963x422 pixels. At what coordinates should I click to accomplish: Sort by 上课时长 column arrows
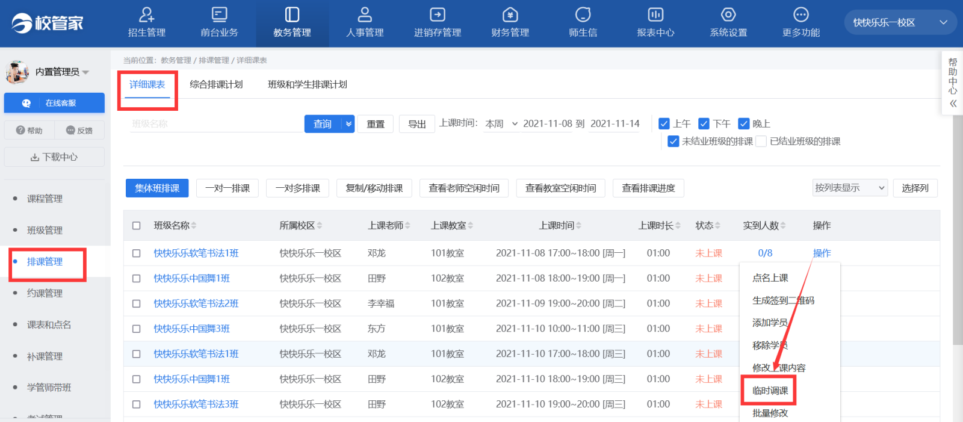678,226
